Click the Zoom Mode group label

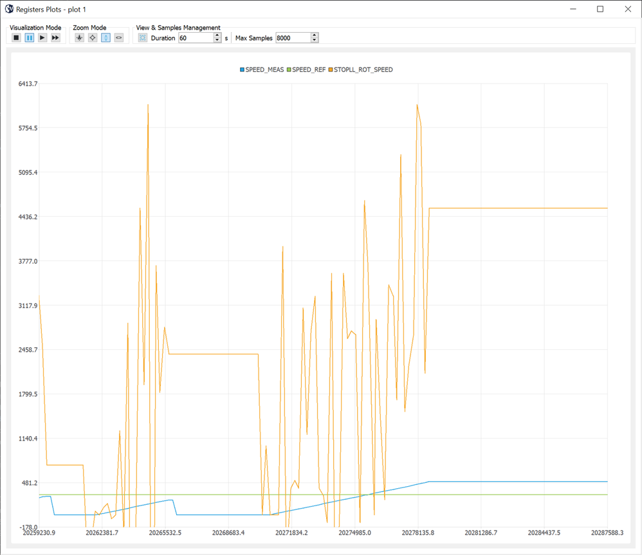point(89,28)
